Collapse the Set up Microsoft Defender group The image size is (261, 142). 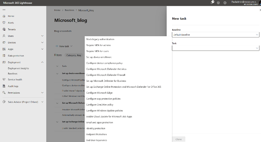click(57, 103)
